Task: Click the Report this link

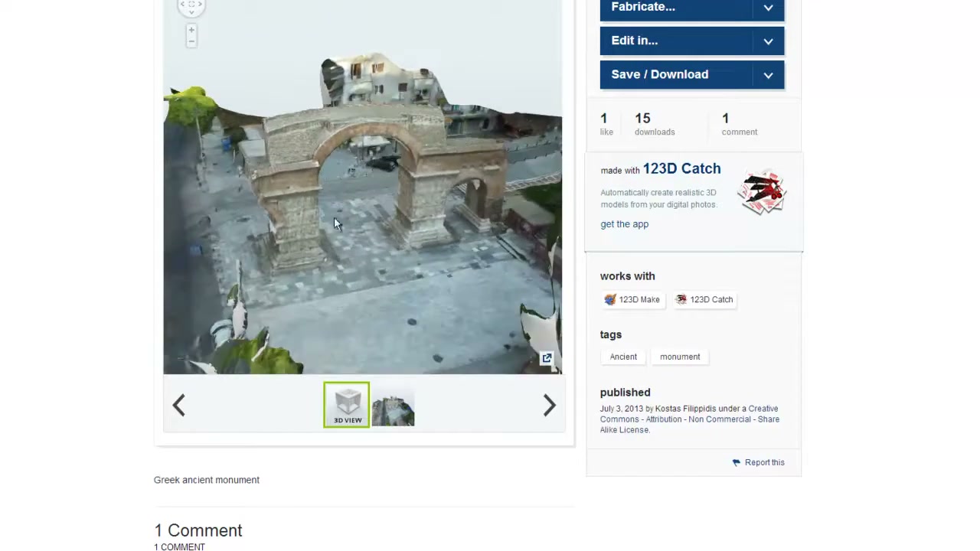Action: [764, 462]
